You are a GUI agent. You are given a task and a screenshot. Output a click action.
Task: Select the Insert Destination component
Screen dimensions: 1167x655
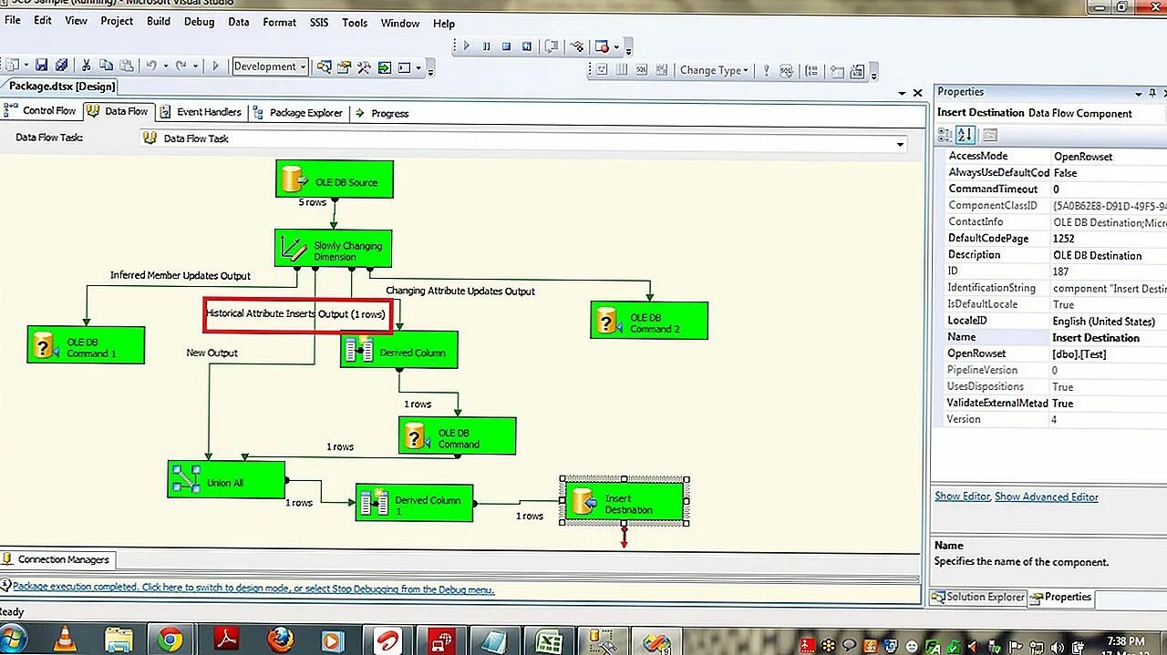625,502
